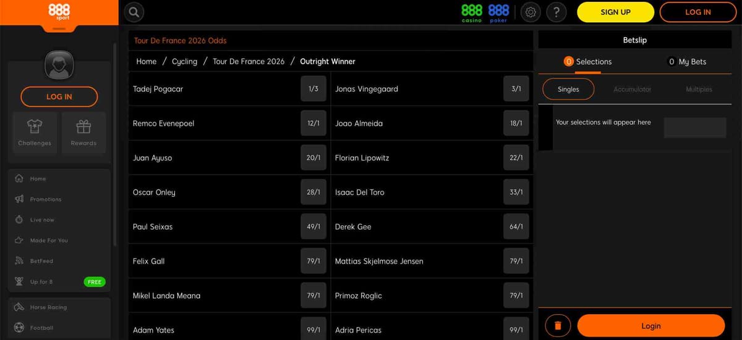Select Oscar Onley odds 28/1
The image size is (742, 340).
[313, 193]
